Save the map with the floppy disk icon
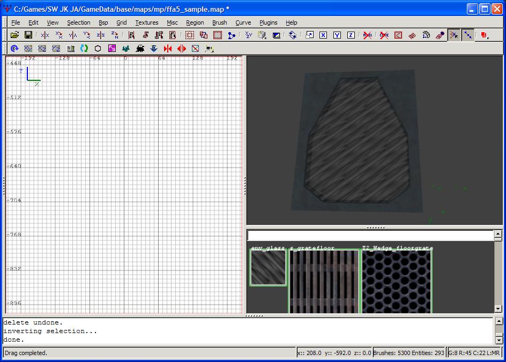This screenshot has height=362, width=506. coord(28,35)
